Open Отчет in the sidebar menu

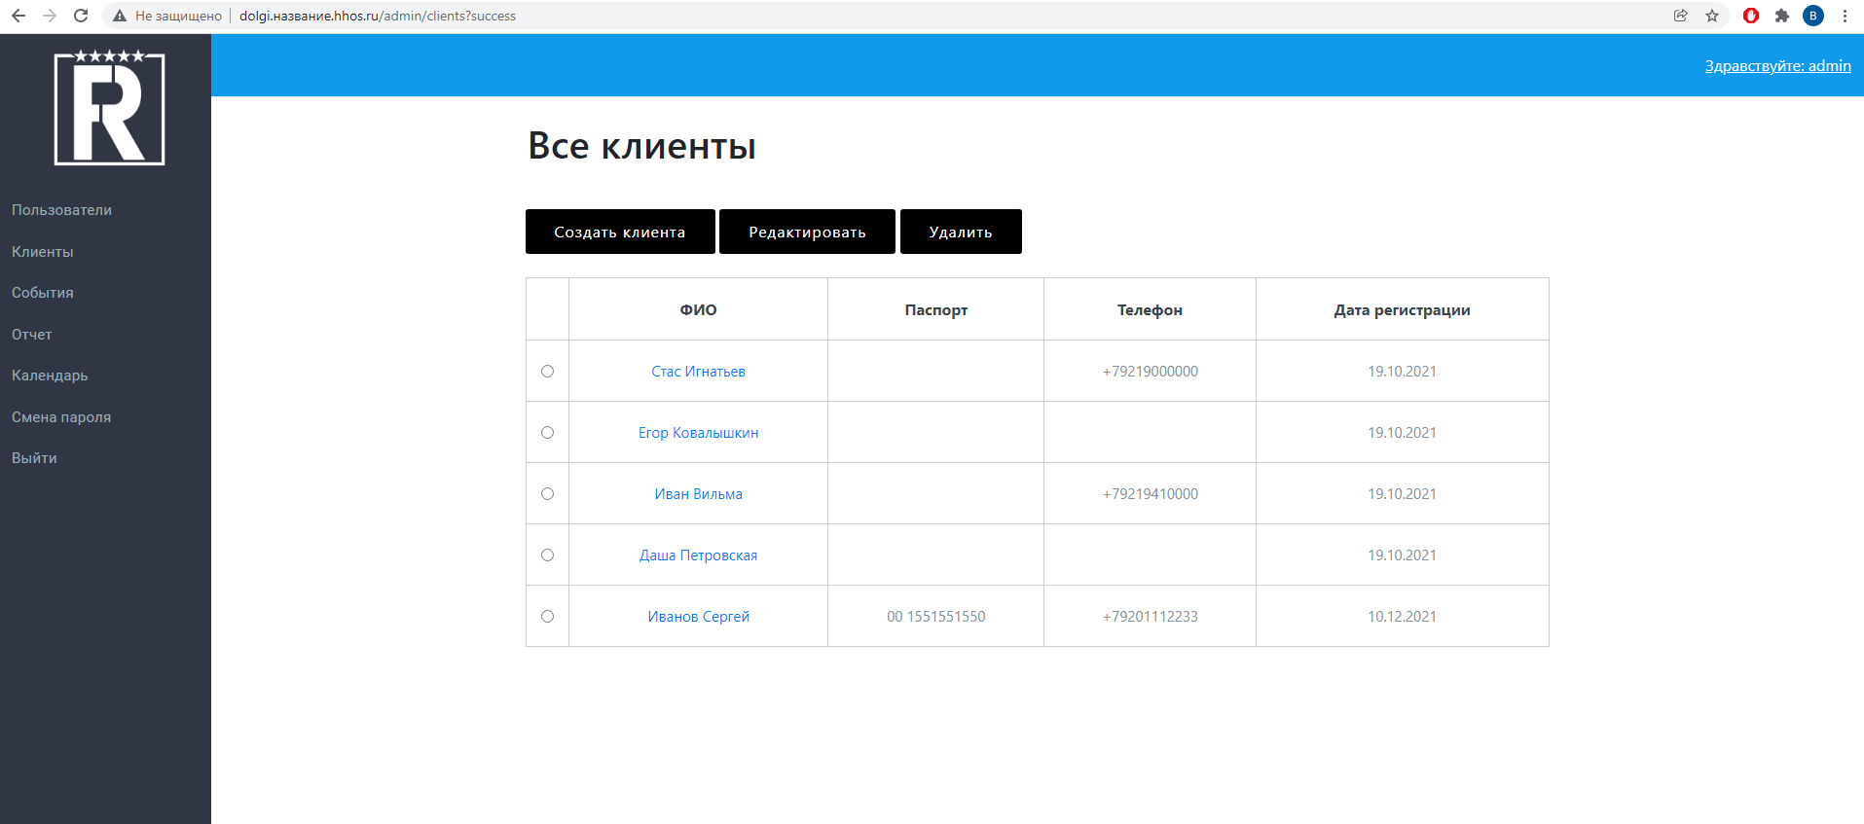[32, 335]
